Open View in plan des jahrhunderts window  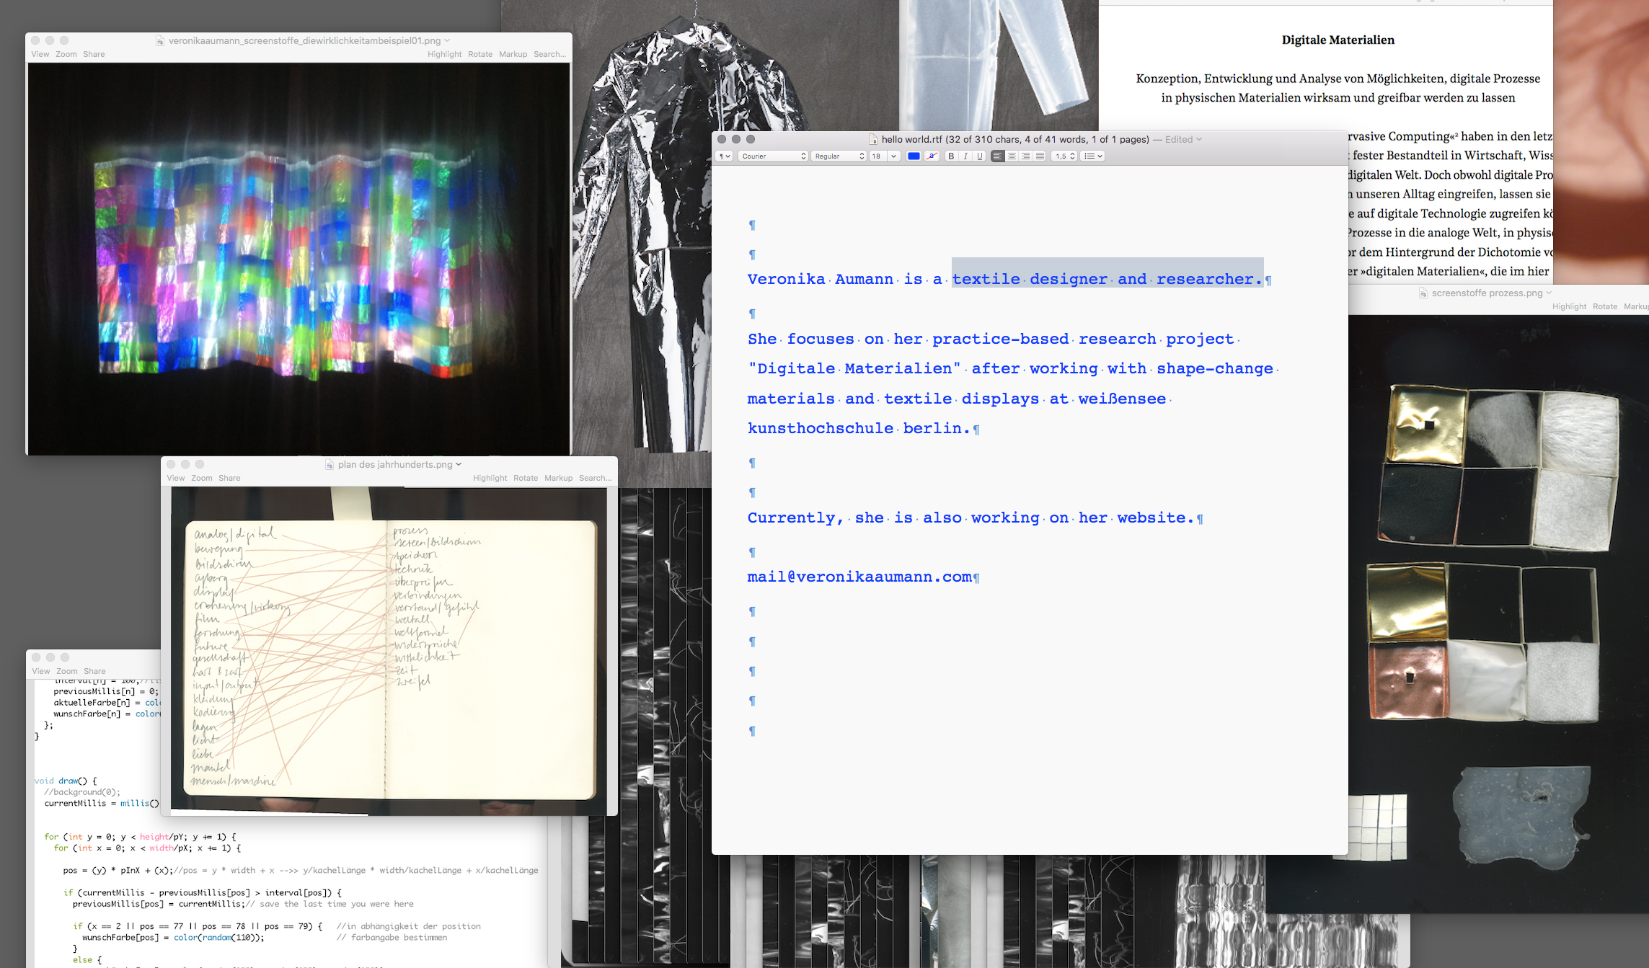176,478
